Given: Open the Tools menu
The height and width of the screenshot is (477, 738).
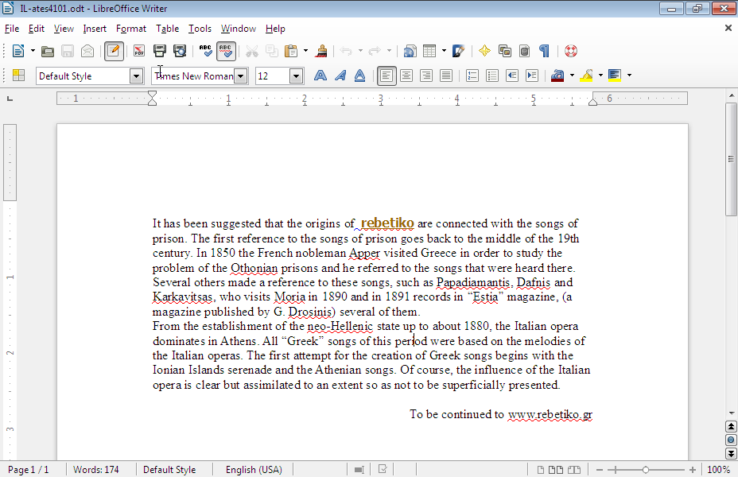Looking at the screenshot, I should point(200,29).
